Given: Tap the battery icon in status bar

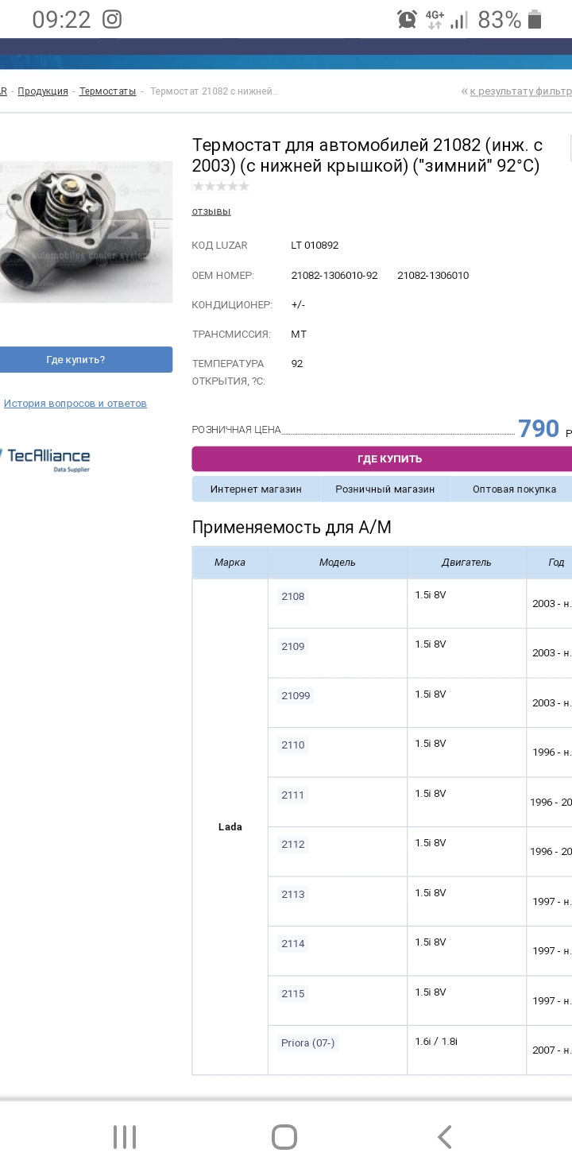Looking at the screenshot, I should point(535,20).
